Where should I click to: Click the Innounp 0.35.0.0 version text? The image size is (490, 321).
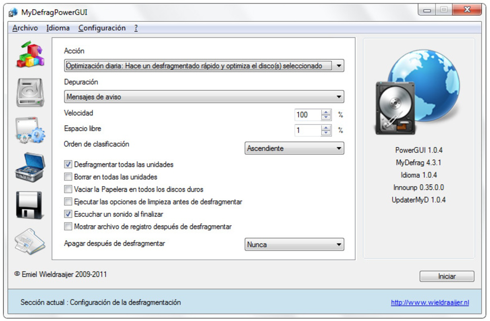419,187
